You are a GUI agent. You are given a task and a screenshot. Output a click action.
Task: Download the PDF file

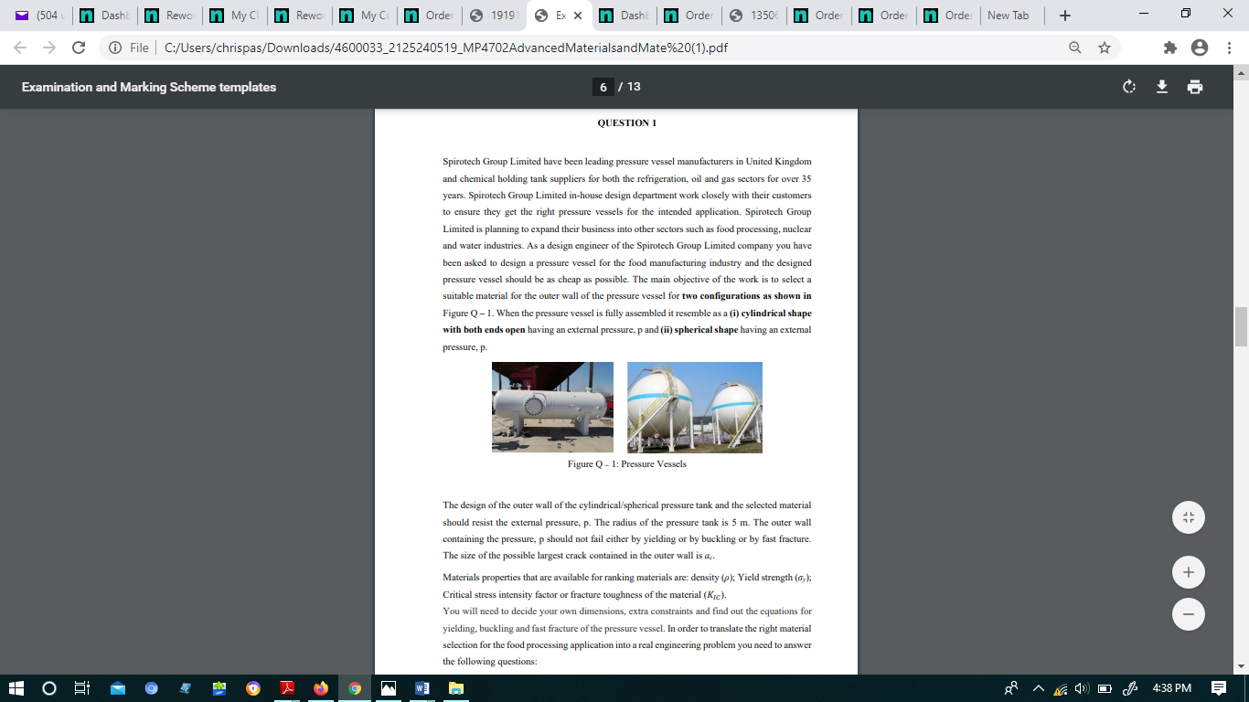tap(1163, 86)
